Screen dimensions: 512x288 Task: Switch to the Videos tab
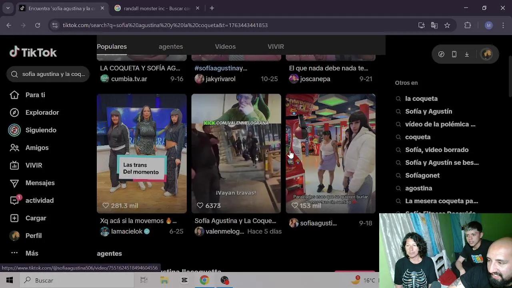(x=225, y=46)
